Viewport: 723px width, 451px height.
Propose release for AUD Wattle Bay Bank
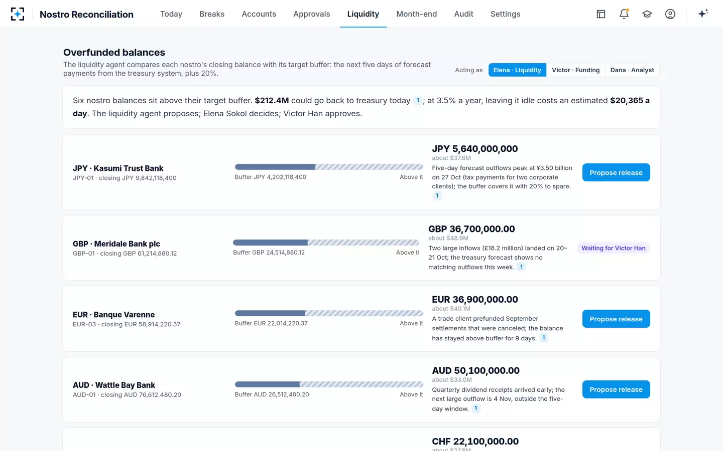coord(616,389)
